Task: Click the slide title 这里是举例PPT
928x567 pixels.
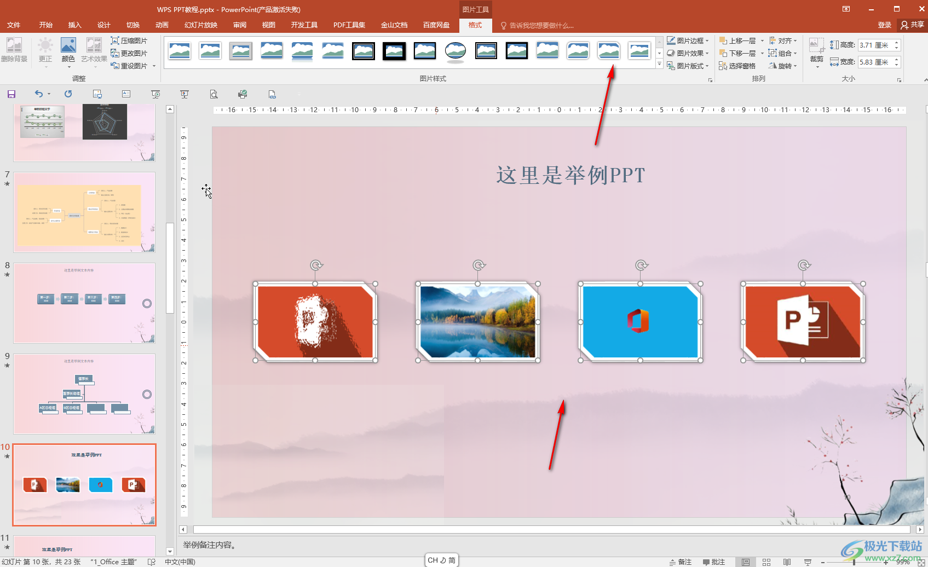Action: click(570, 176)
